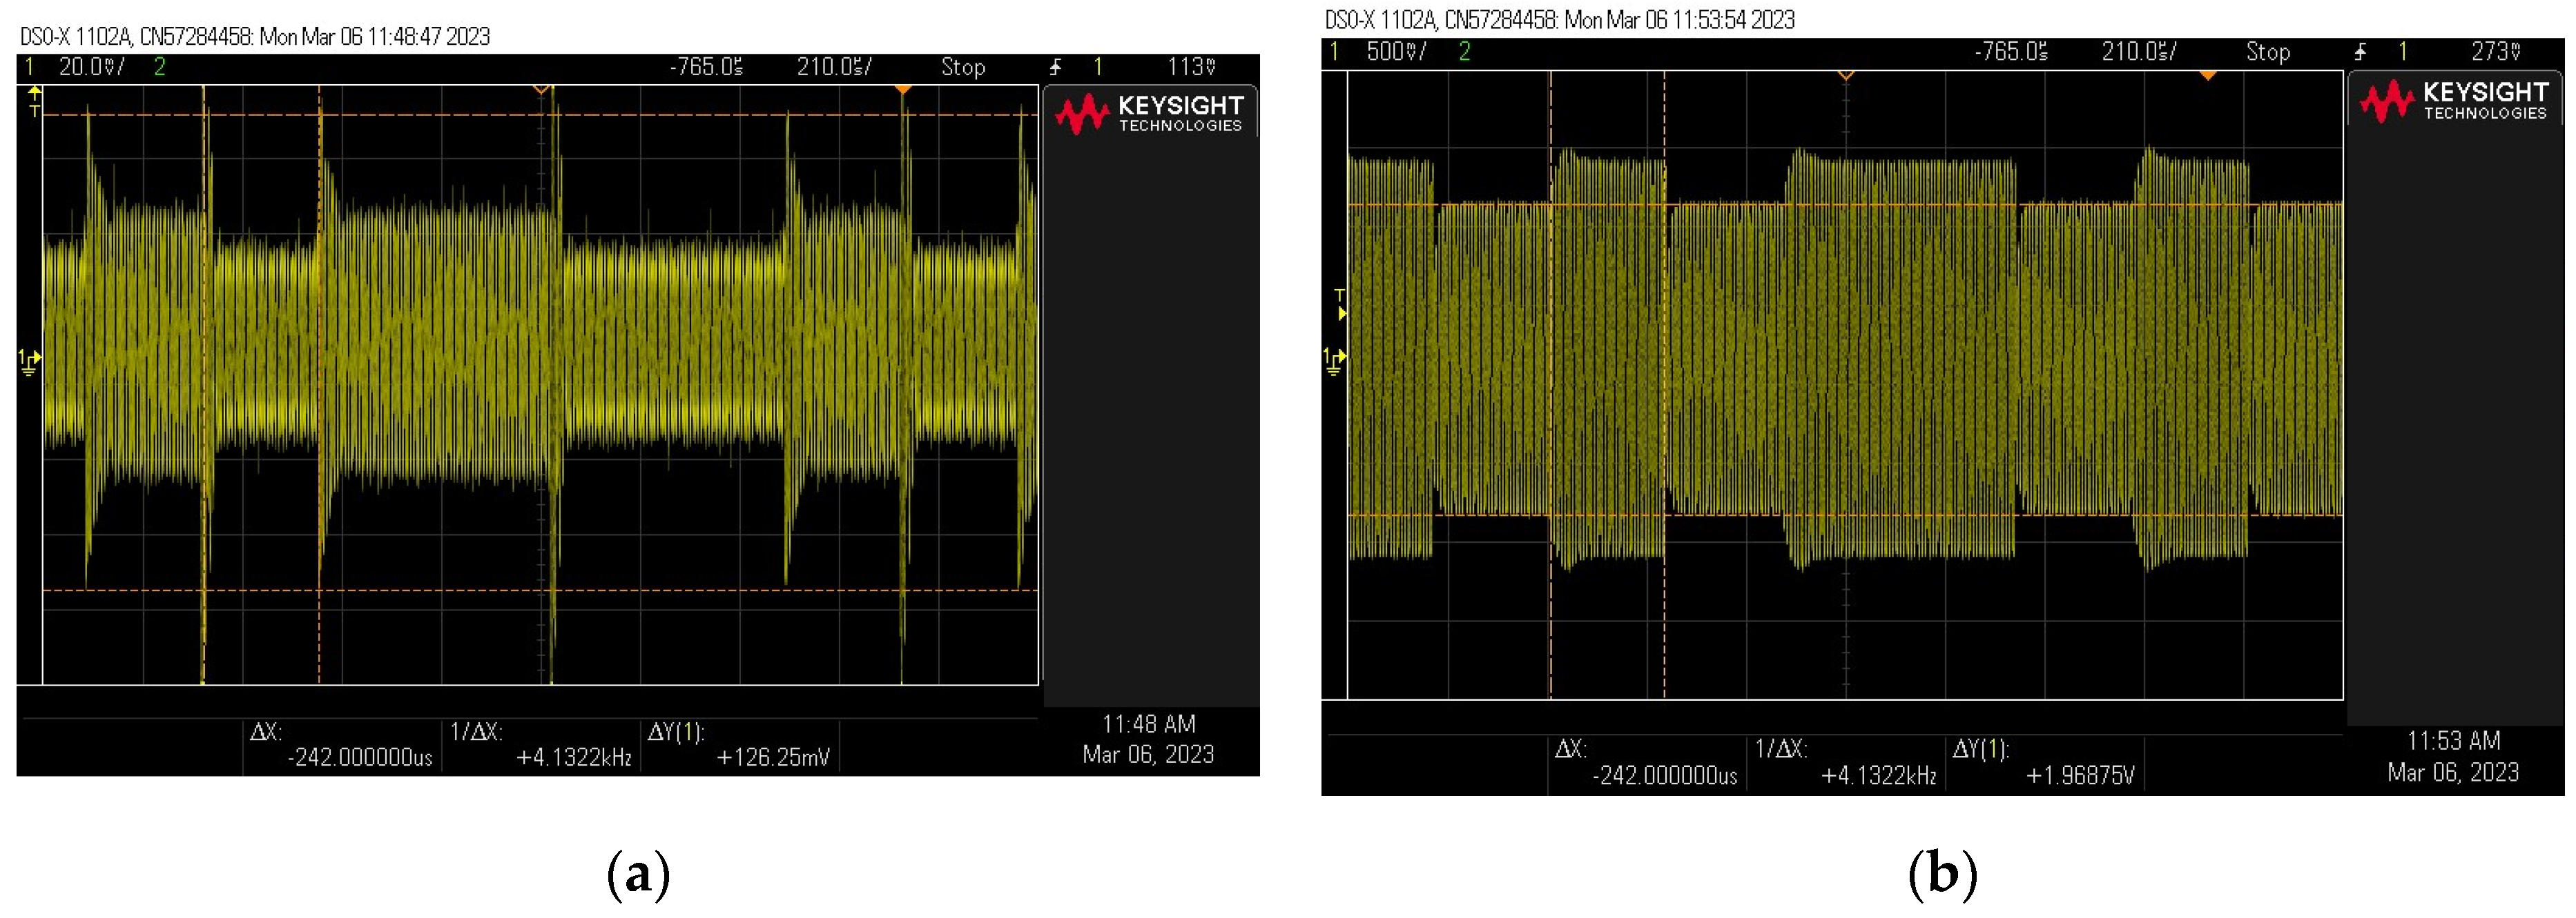Click trigger level T arrow in scope (a)
The image size is (2576, 918).
[35, 101]
